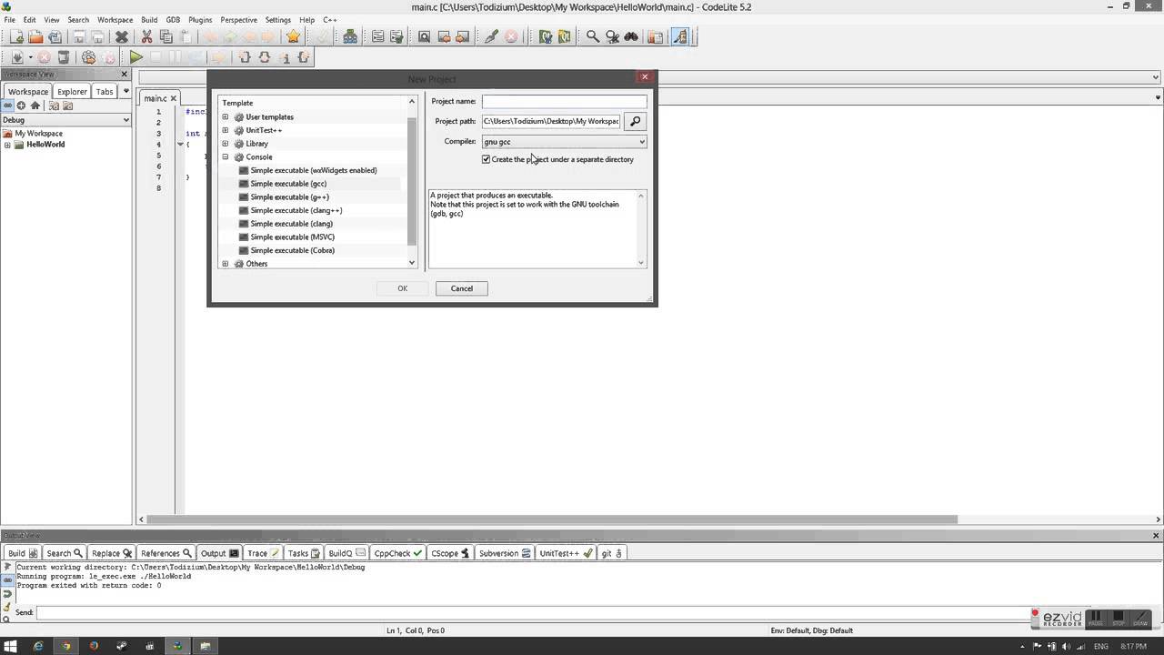The height and width of the screenshot is (655, 1164).
Task: Click the OK button in New Project
Action: [402, 288]
